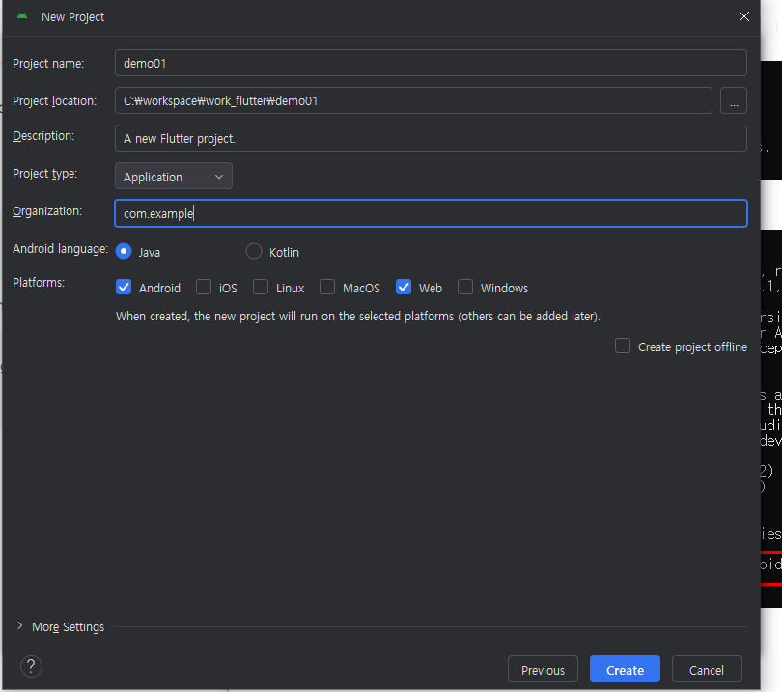
Task: Open the help question mark icon
Action: click(x=31, y=667)
